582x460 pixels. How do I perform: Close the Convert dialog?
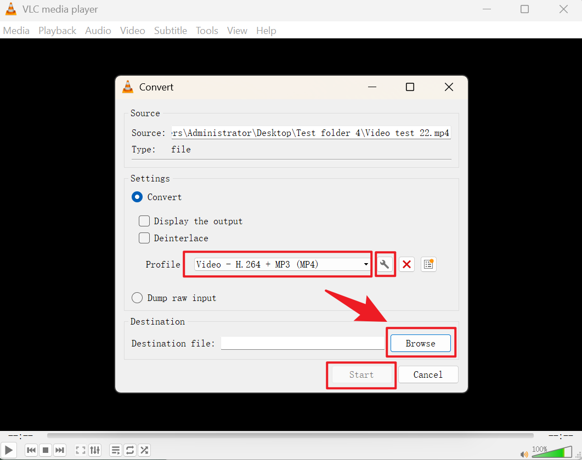[449, 87]
